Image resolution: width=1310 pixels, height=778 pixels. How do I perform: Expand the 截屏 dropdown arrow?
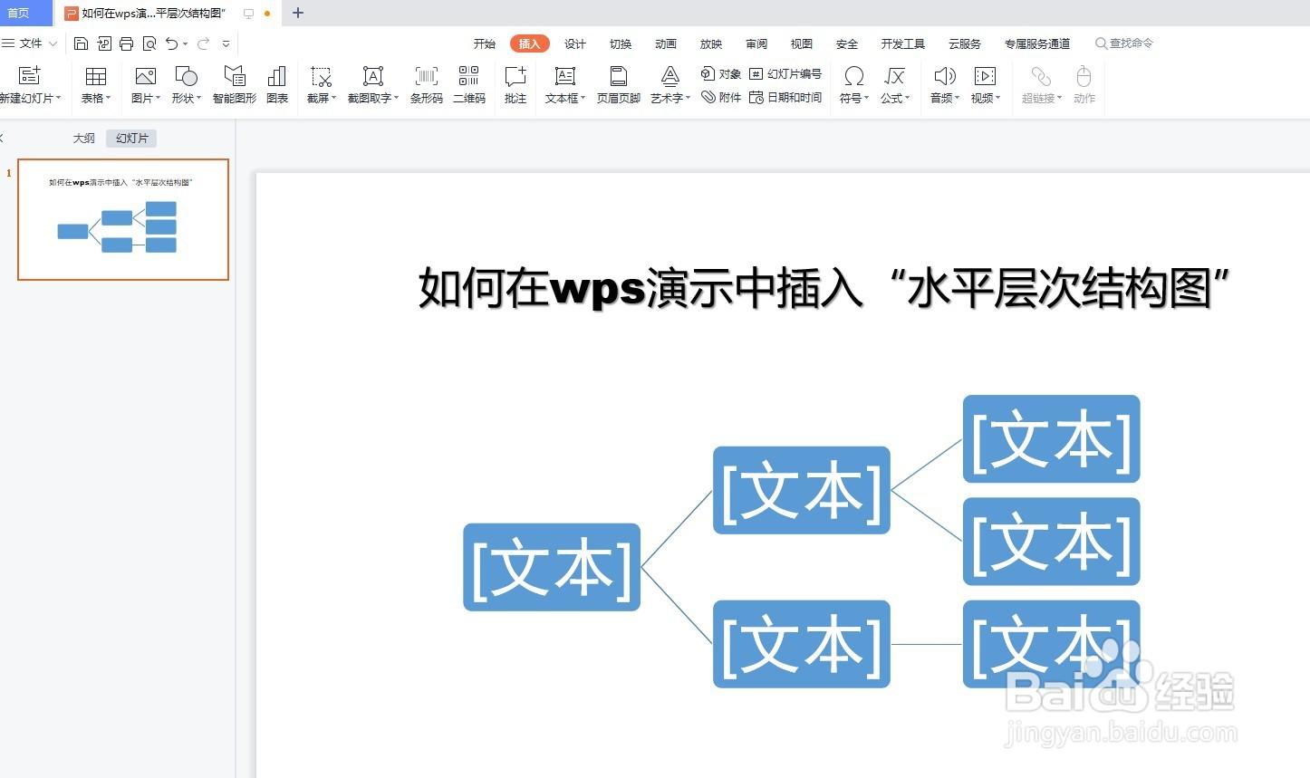333,98
